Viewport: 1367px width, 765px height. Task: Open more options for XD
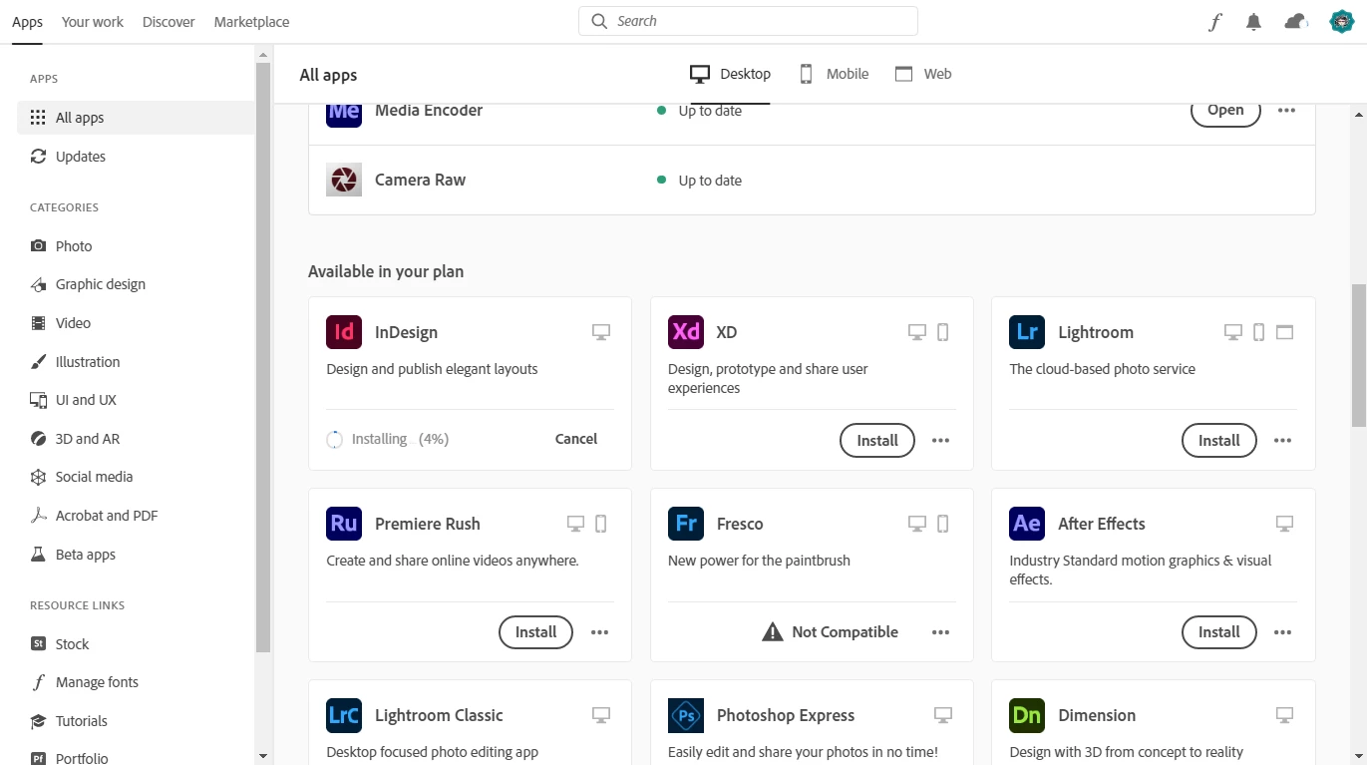941,440
